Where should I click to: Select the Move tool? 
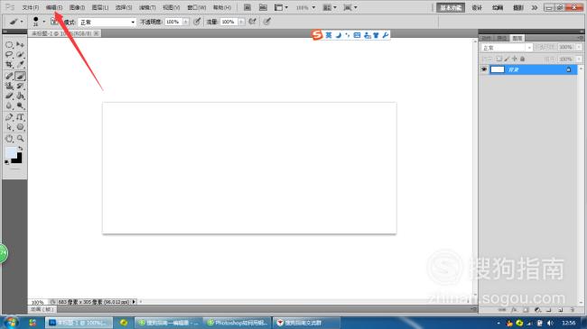[x=20, y=45]
